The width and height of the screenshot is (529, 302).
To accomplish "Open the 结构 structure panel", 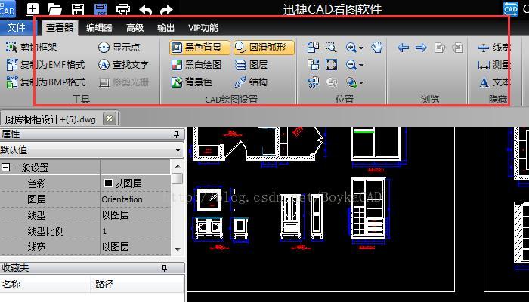I will click(x=251, y=82).
